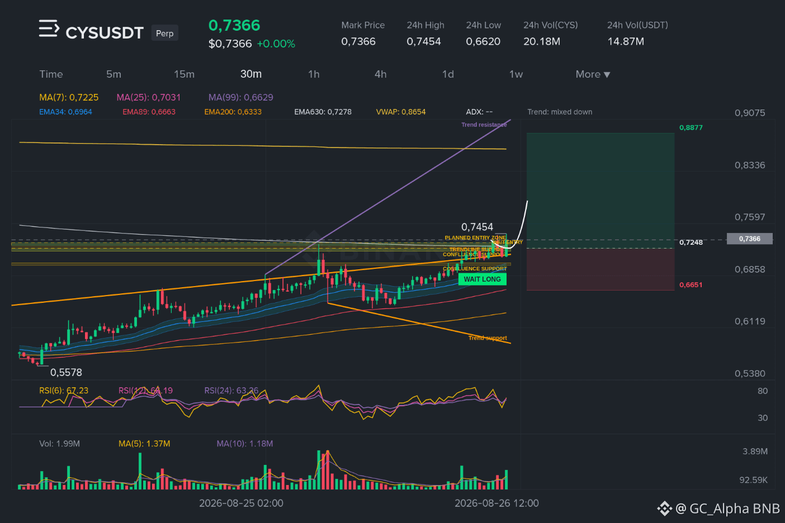Click the Trend: mixed down label
Image resolution: width=785 pixels, height=523 pixels.
[x=560, y=112]
